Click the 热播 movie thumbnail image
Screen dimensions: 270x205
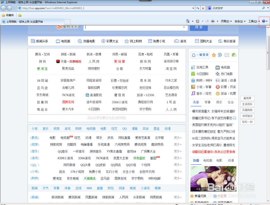click(x=213, y=179)
